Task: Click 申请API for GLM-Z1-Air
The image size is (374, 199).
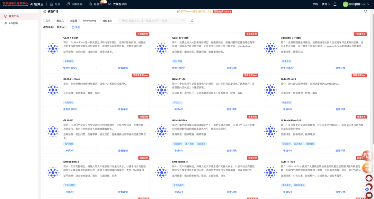Action: click(x=179, y=109)
